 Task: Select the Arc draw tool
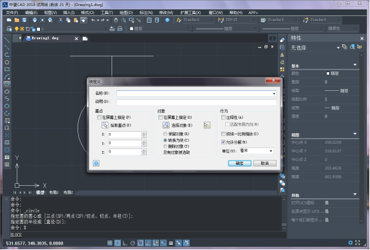tap(7, 77)
